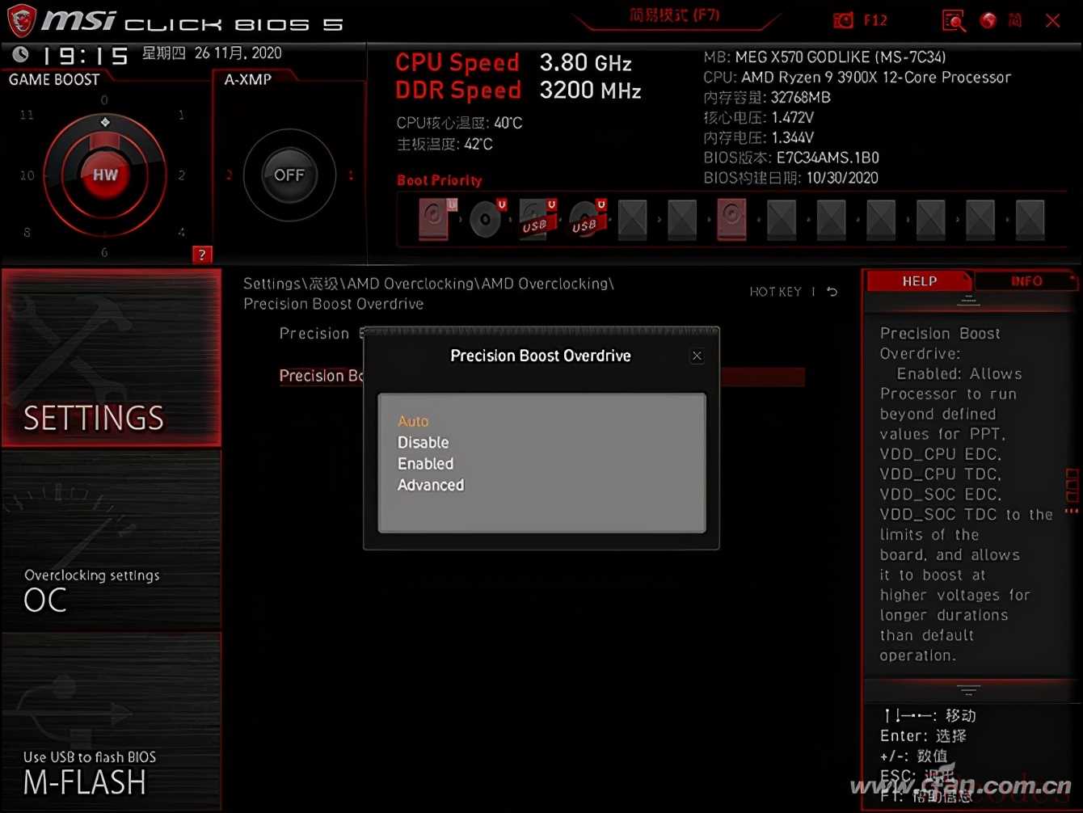The image size is (1083, 813).
Task: Click the DDR Speed 3200 MHz readout
Action: click(x=518, y=91)
